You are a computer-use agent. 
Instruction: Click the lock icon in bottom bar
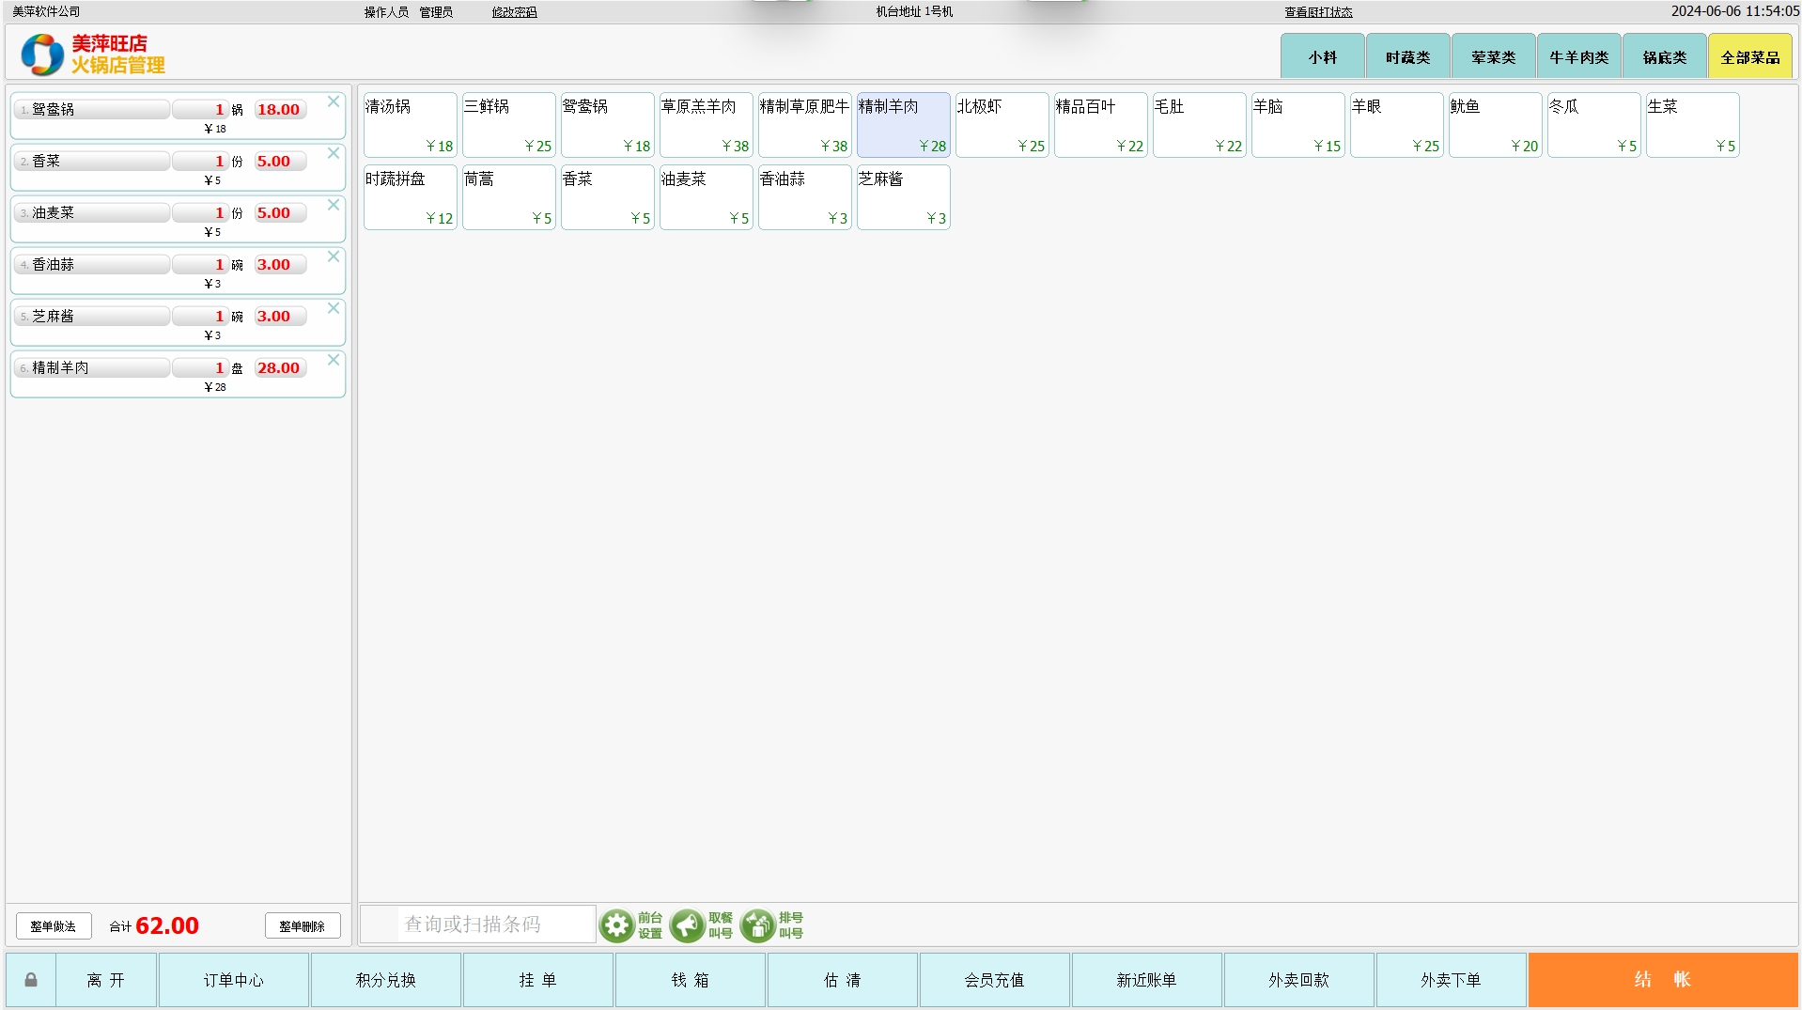tap(31, 980)
